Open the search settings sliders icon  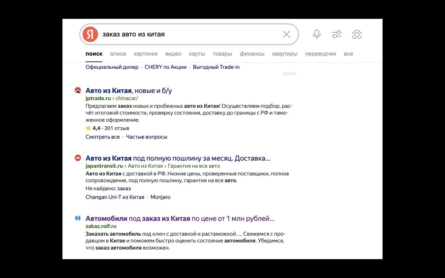(337, 34)
